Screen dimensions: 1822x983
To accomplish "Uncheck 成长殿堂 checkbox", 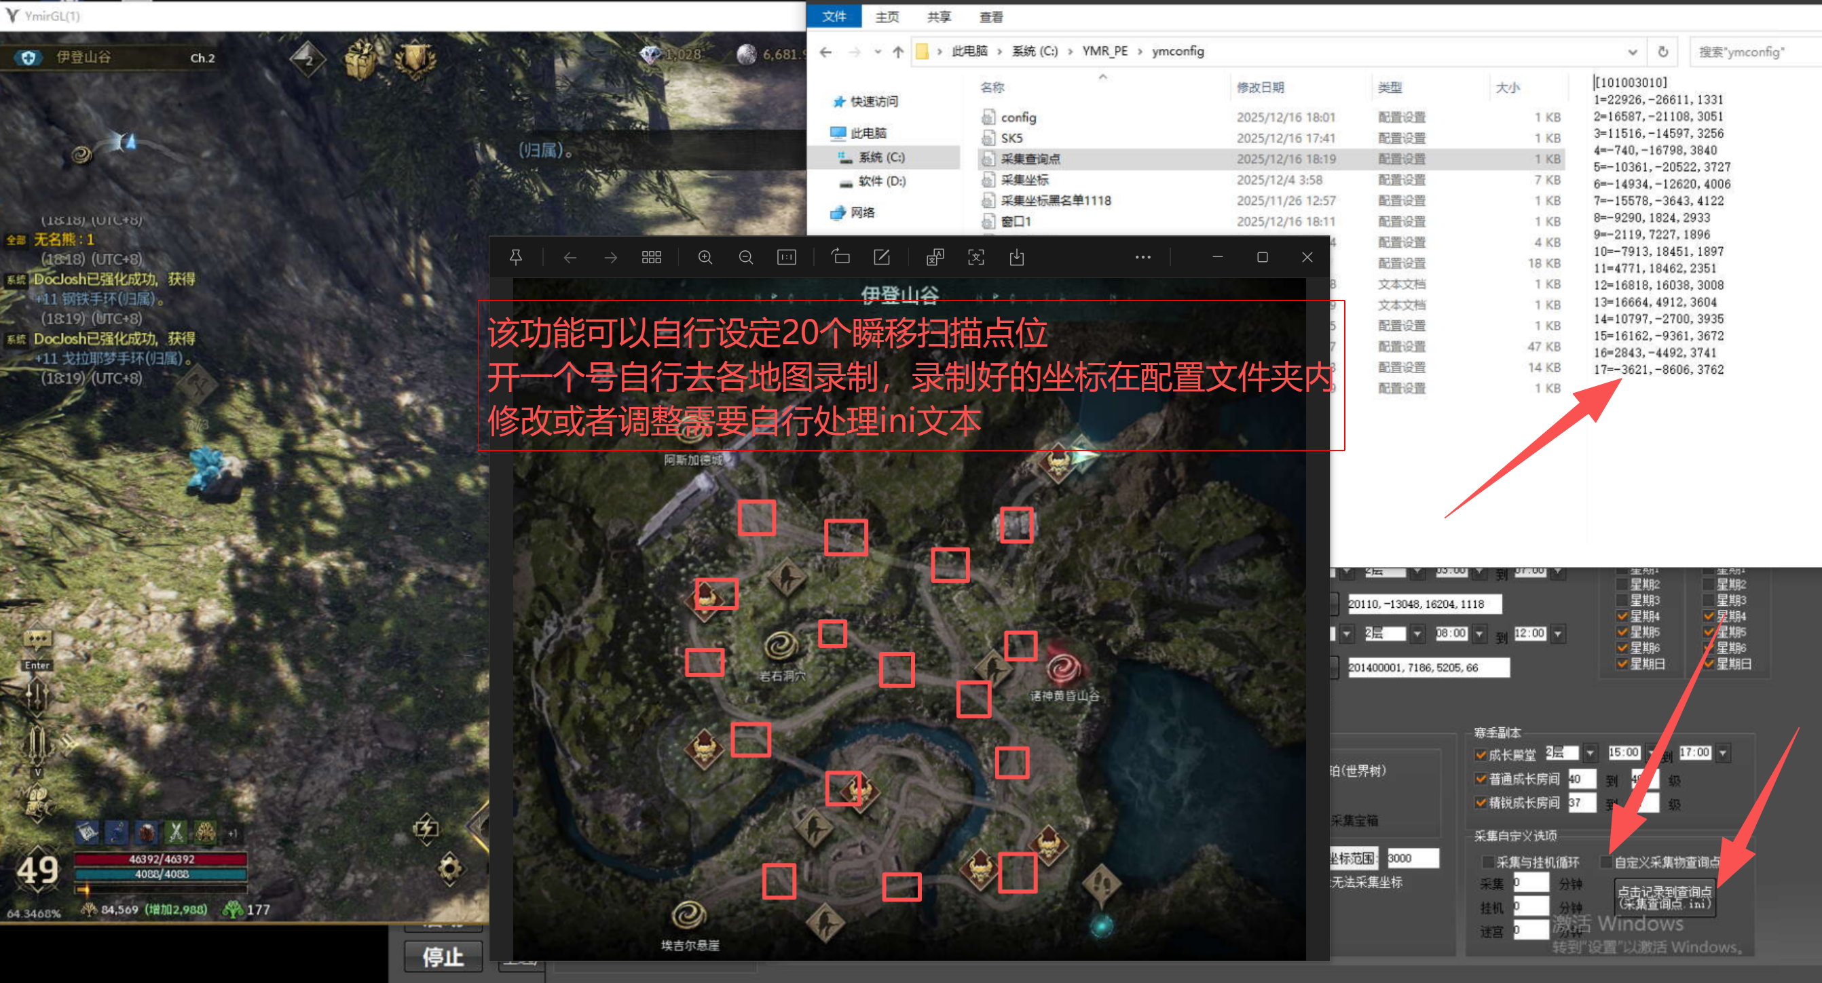I will tap(1481, 755).
